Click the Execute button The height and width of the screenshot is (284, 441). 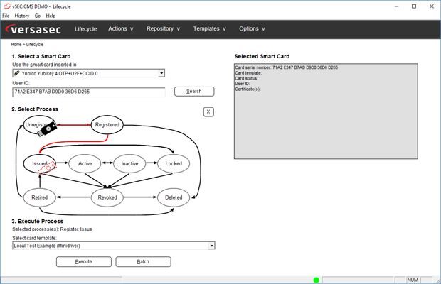point(83,261)
